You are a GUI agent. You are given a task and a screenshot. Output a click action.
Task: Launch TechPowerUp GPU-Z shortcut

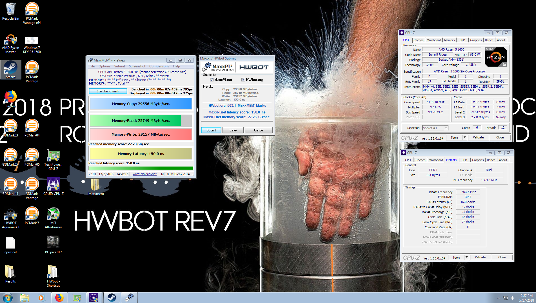point(53,160)
